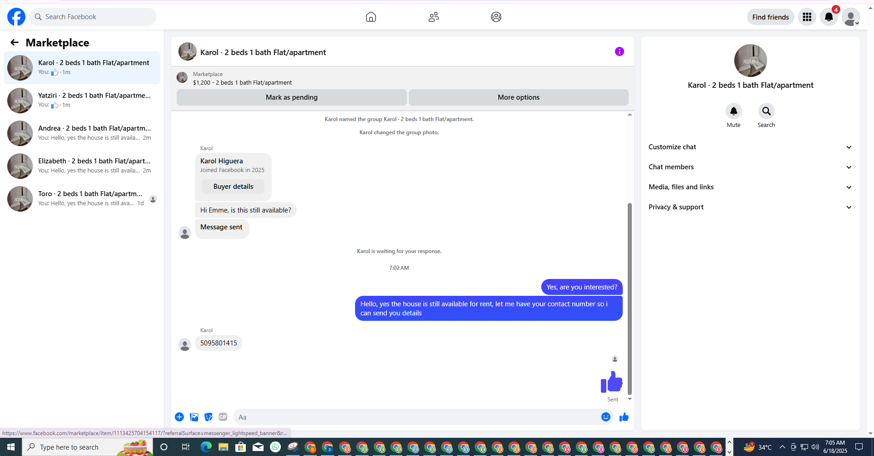Expand Chat members section
Screen dimensions: 874x456
point(750,167)
